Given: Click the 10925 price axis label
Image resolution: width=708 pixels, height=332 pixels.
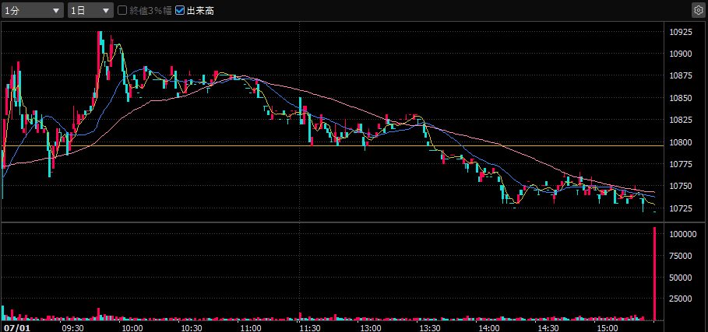Looking at the screenshot, I should coord(681,32).
